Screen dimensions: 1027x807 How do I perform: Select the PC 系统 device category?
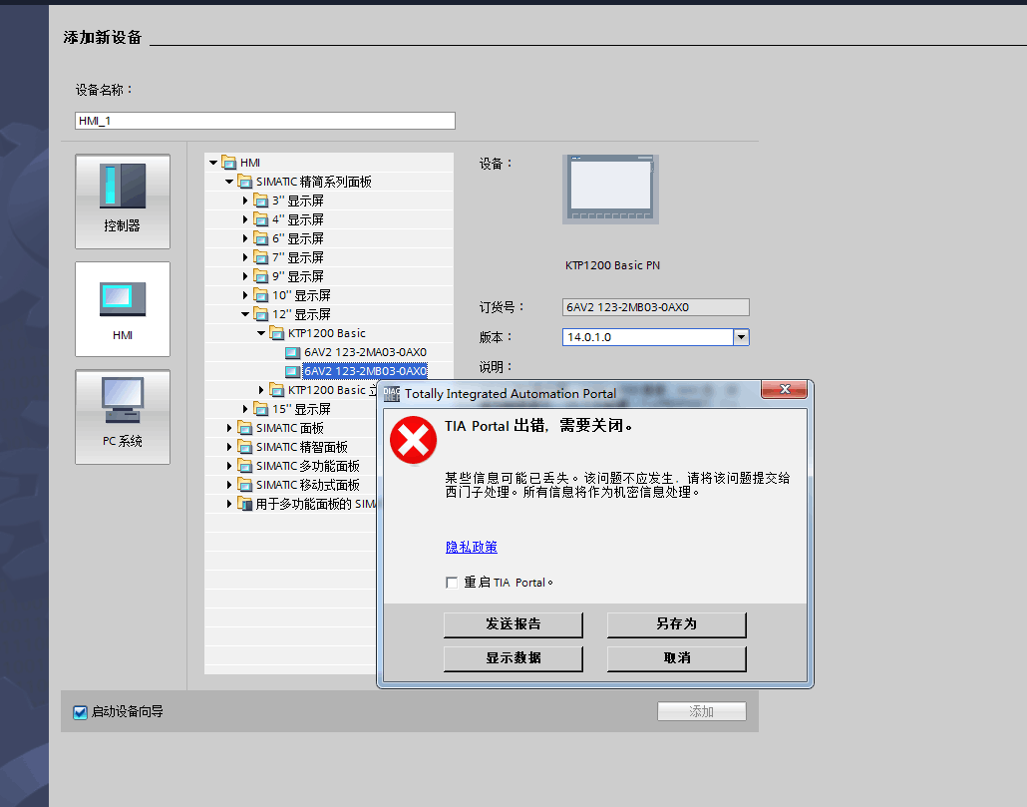[123, 417]
